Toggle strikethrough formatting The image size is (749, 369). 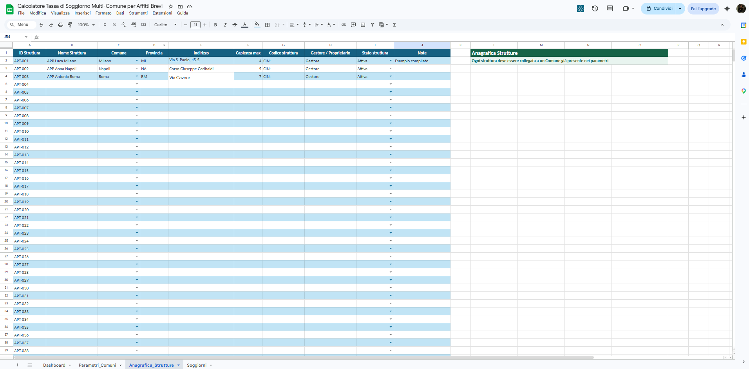(235, 25)
